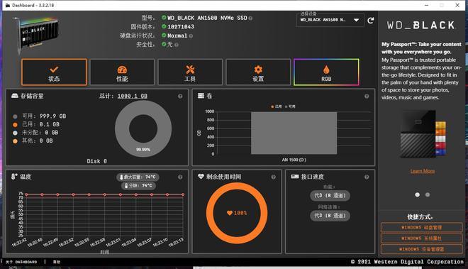Open the WINDOWS 系统属性 shortcut
This screenshot has width=468, height=269.
[421, 238]
